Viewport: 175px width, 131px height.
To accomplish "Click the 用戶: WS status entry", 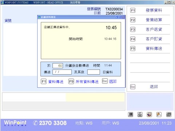I will click(x=110, y=123).
